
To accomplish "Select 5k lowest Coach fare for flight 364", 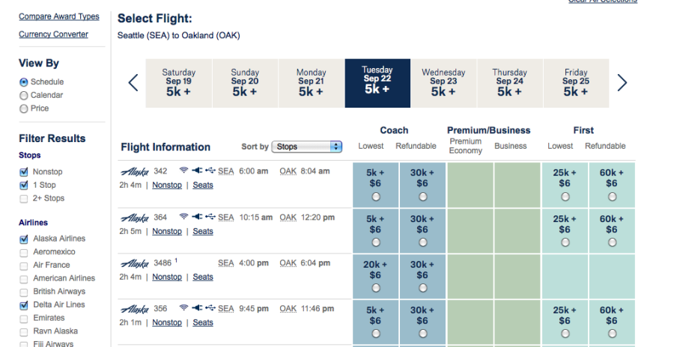I will tap(375, 242).
